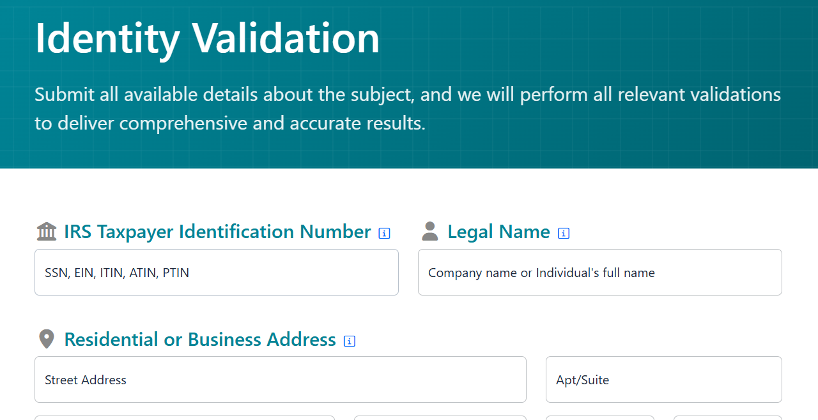Viewport: 818px width, 420px height.
Task: Click the second partially visible field in bottom row
Action: click(x=440, y=417)
